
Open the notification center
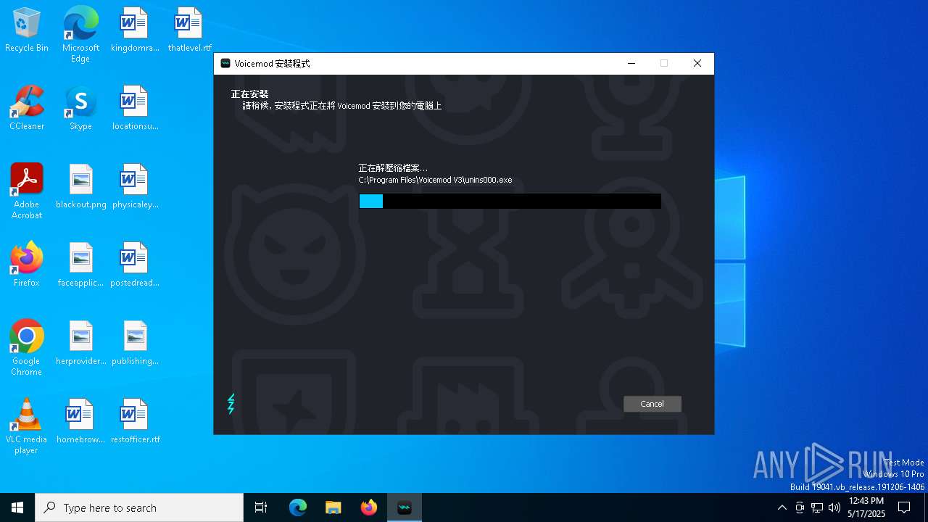[x=904, y=507]
